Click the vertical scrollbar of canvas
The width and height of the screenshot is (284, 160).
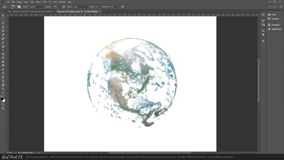[x=259, y=80]
